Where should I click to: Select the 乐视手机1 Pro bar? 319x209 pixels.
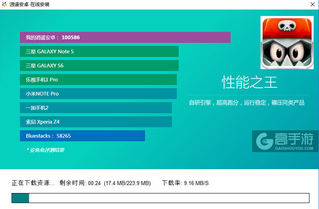98,80
